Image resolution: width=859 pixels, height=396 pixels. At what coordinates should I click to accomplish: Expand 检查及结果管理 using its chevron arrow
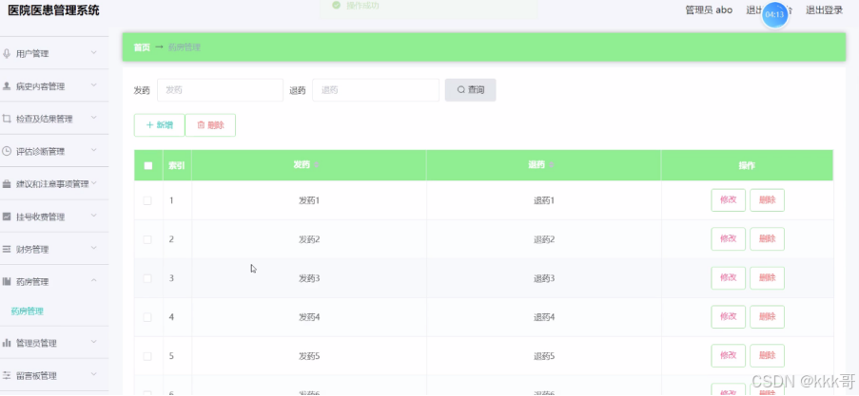coord(93,118)
